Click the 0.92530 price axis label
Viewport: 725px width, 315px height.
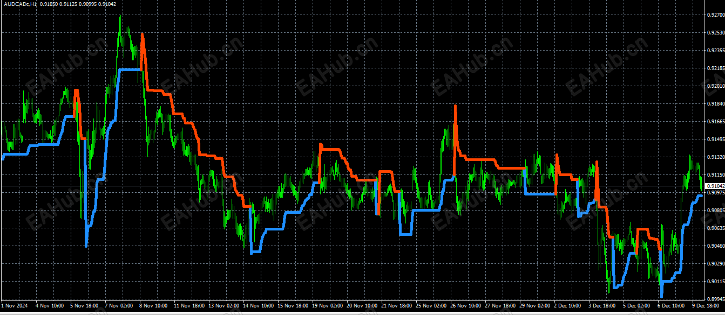click(715, 33)
